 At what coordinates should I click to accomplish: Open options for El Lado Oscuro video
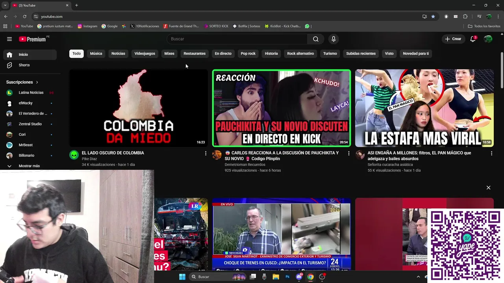pyautogui.click(x=206, y=153)
